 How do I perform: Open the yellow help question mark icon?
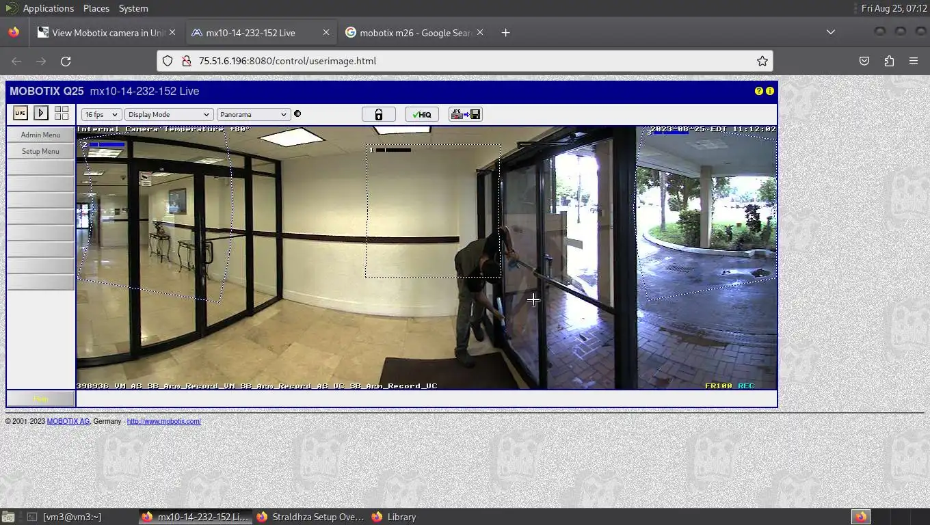(758, 91)
